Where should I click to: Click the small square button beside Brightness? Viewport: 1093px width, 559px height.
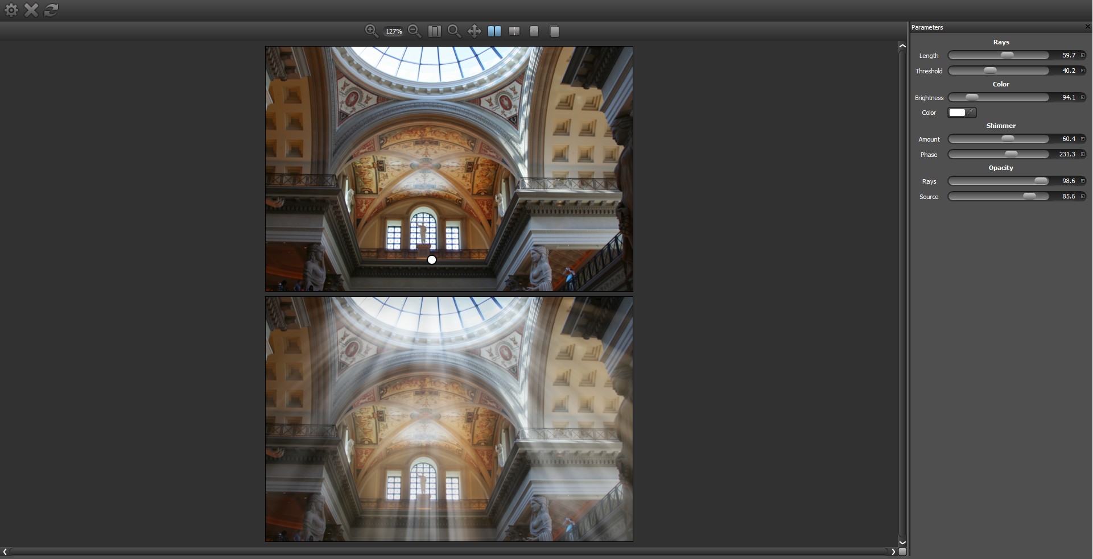coord(1083,97)
